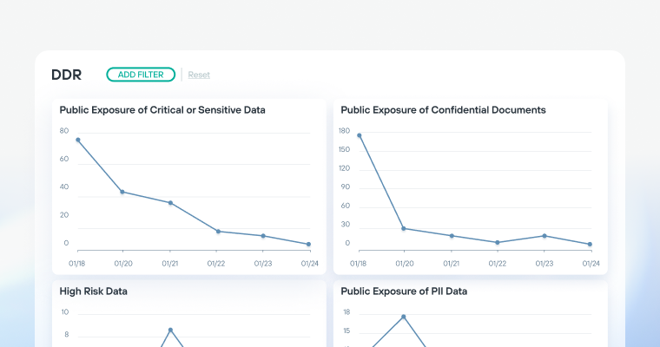Select the 01/23 data point in Confidential Documents chart
Screen dimensions: 660x347
544,236
